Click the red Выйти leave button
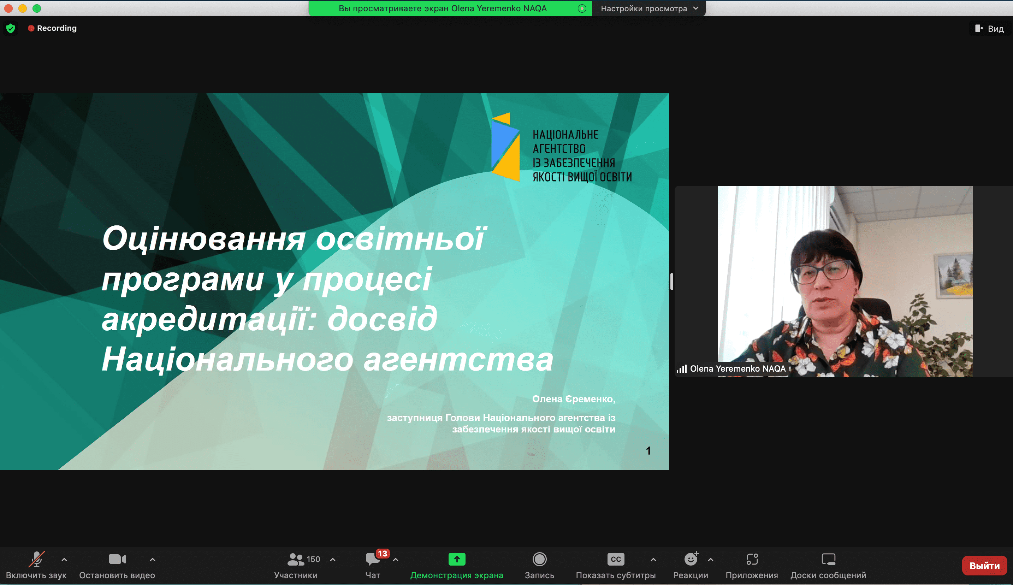 point(984,566)
